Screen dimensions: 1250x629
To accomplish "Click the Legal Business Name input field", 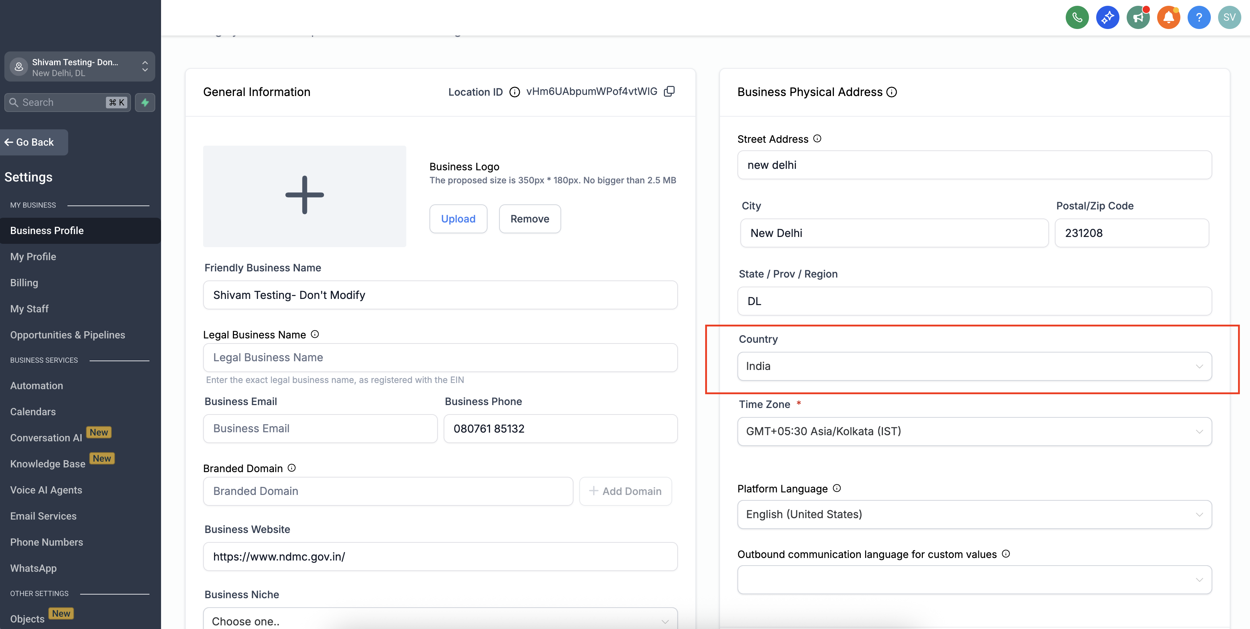I will pos(440,358).
